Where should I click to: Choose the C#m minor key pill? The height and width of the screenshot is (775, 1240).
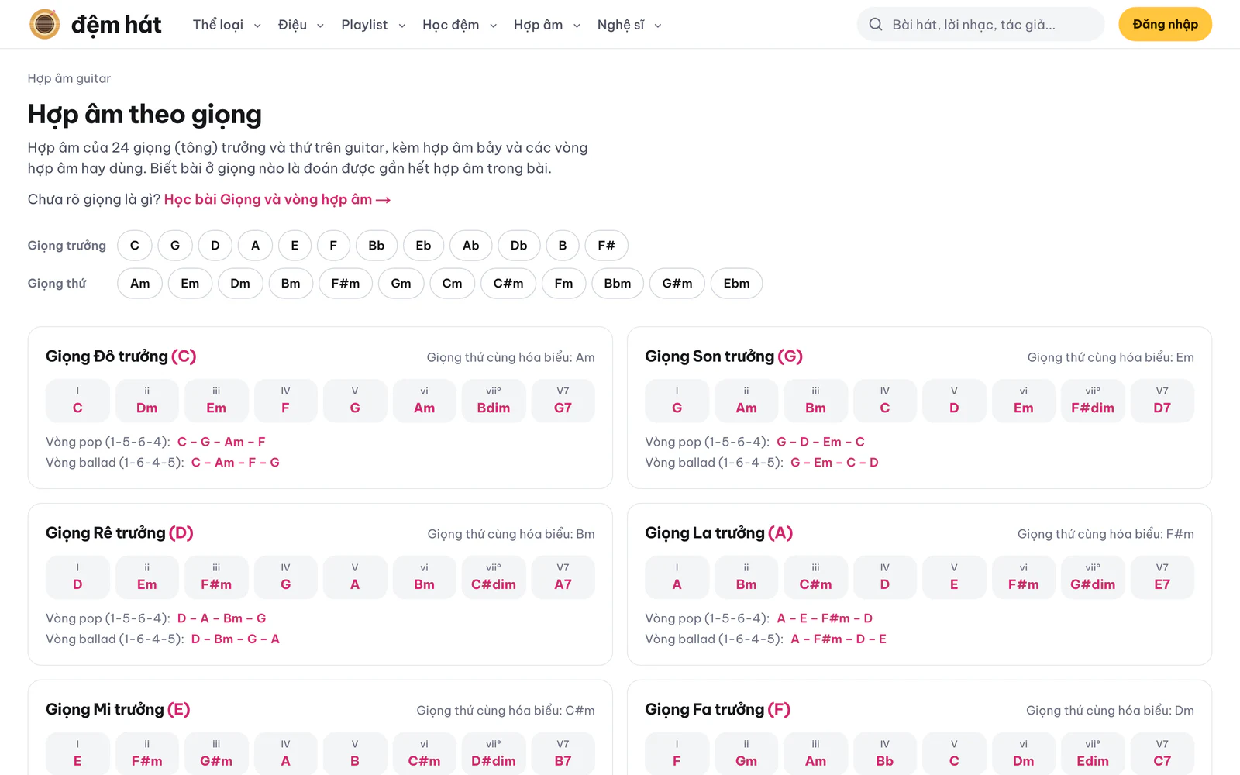508,284
